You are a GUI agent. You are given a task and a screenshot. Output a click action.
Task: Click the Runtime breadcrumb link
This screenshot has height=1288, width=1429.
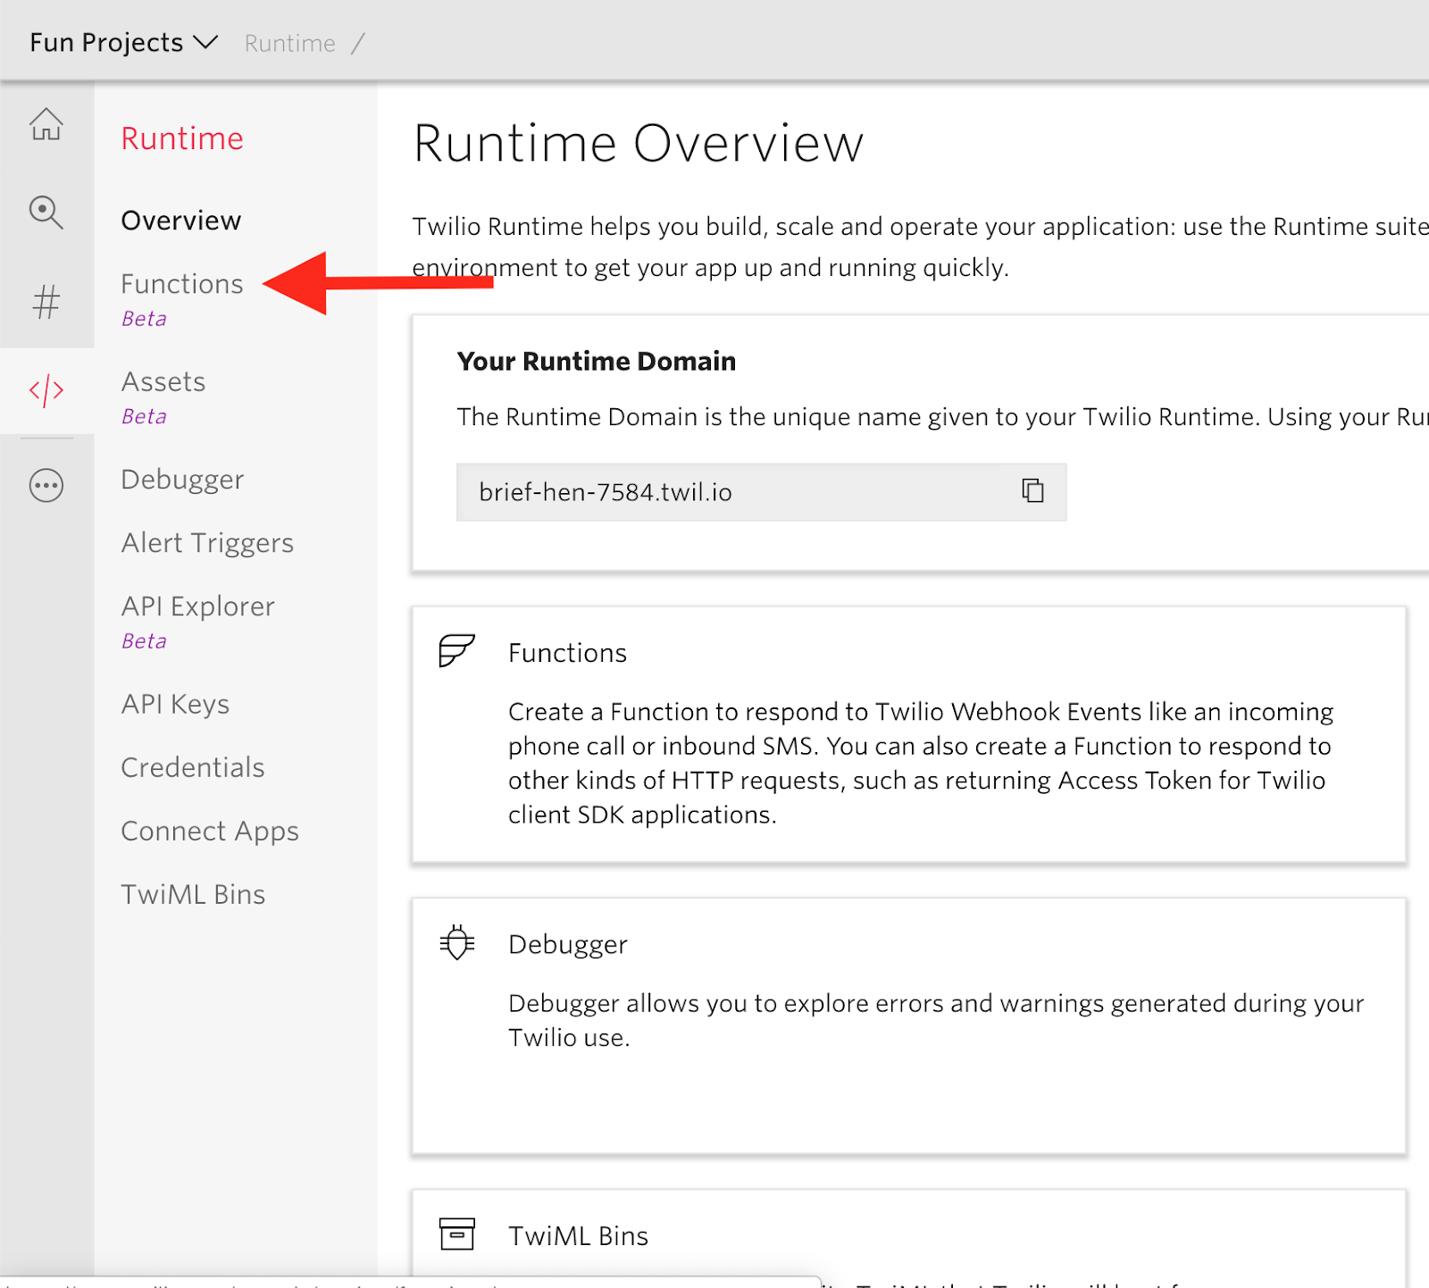pos(290,43)
